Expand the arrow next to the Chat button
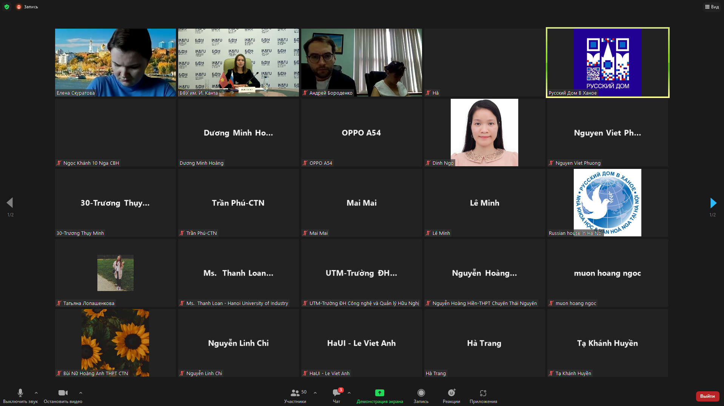The height and width of the screenshot is (406, 724). click(349, 393)
